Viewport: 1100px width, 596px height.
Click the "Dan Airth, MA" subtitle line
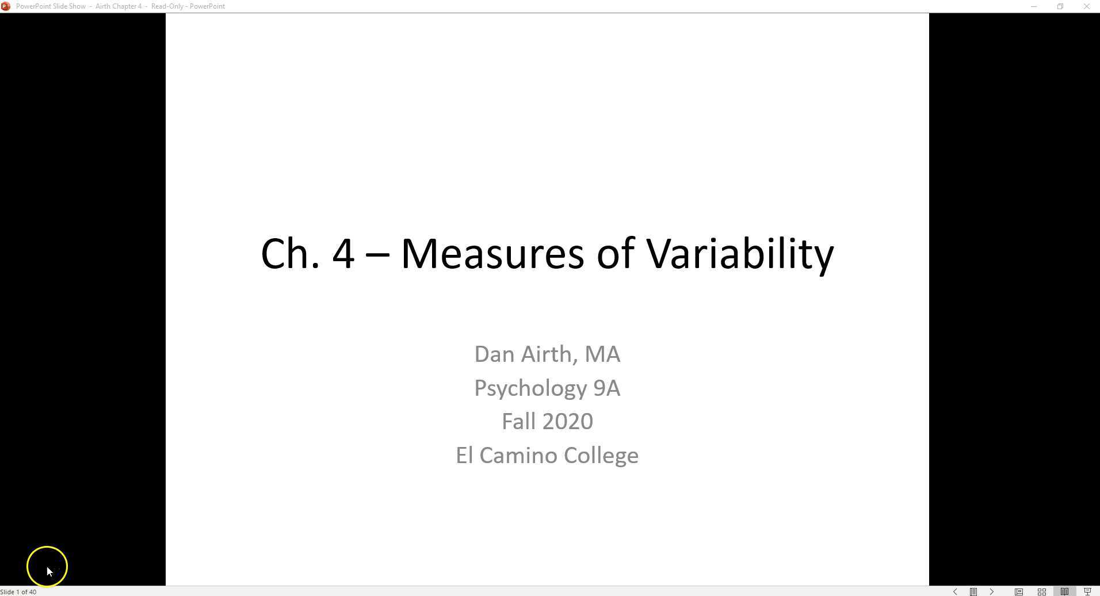(x=547, y=354)
